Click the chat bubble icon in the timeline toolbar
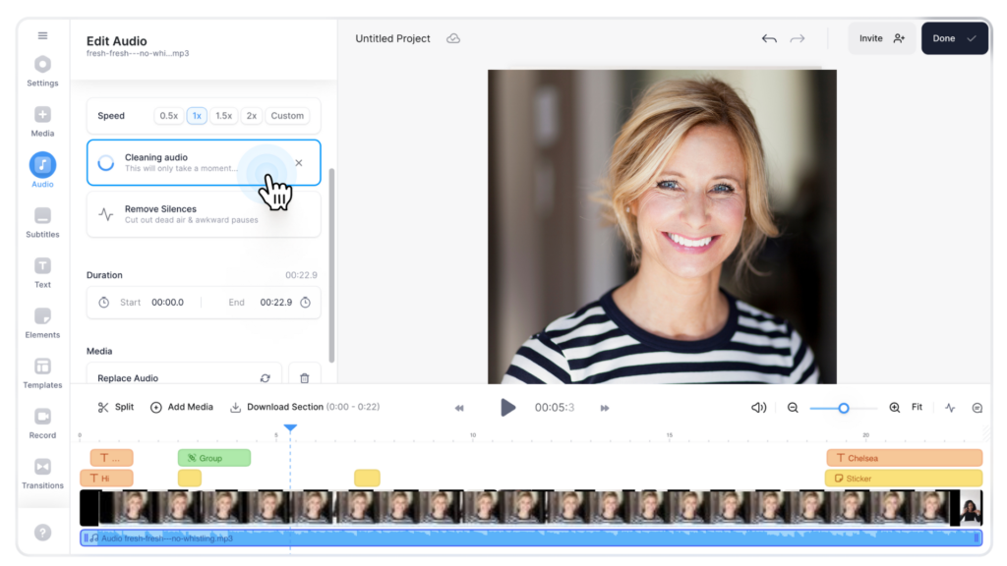Image resolution: width=1007 pixels, height=566 pixels. (977, 408)
